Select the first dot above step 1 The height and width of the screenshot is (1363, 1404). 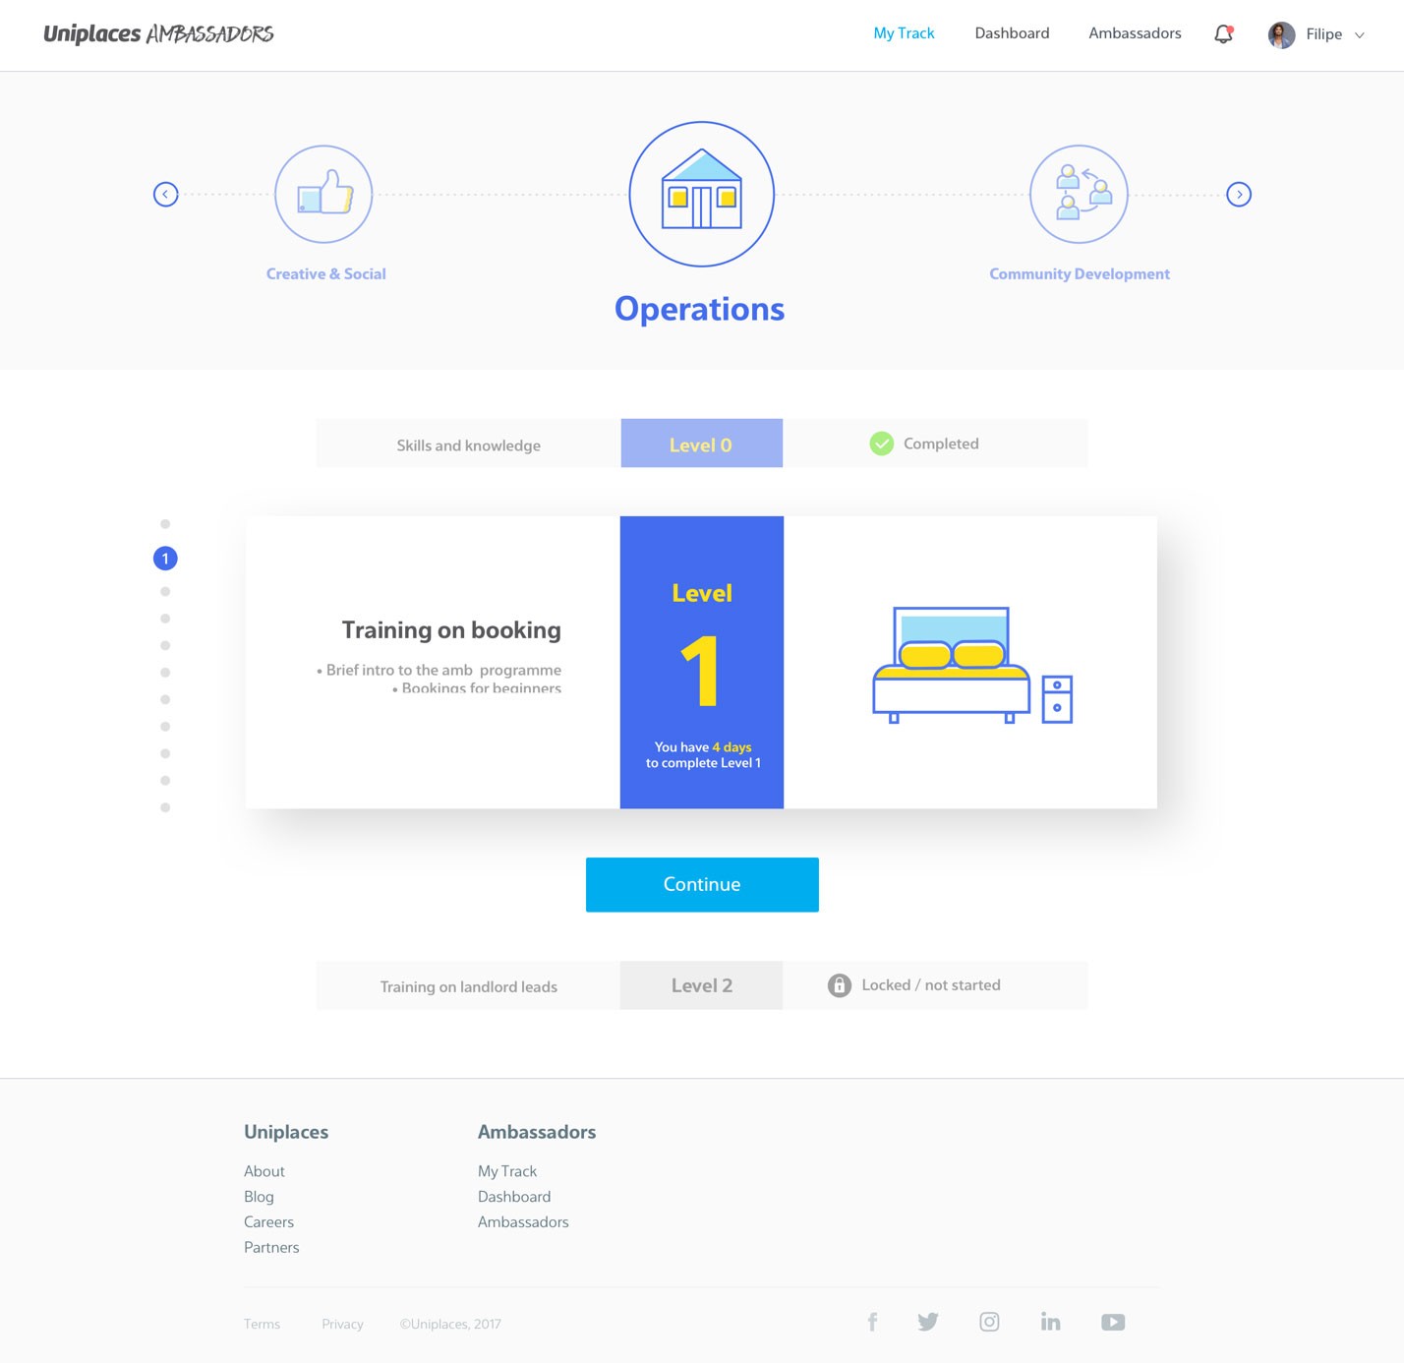point(165,524)
